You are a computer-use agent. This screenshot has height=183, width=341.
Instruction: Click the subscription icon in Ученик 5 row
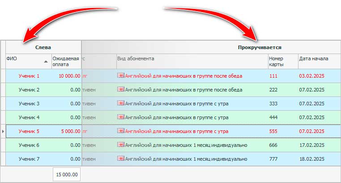click(120, 131)
